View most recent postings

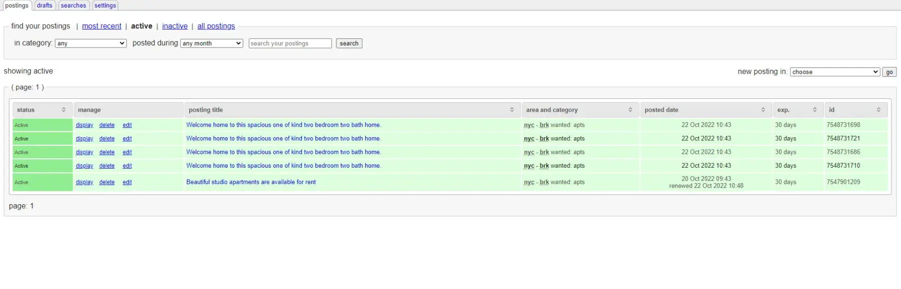[x=102, y=26]
